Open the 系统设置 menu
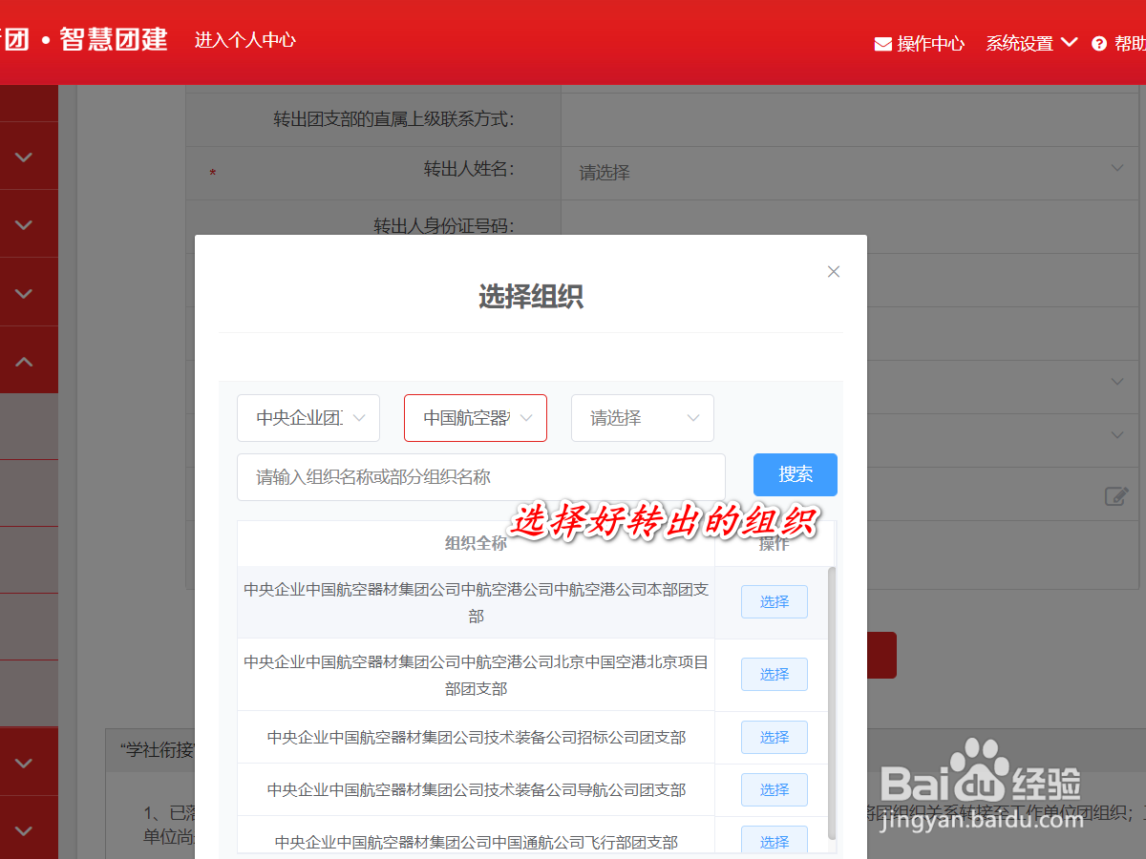Viewport: 1146px width, 859px height. tap(1020, 43)
